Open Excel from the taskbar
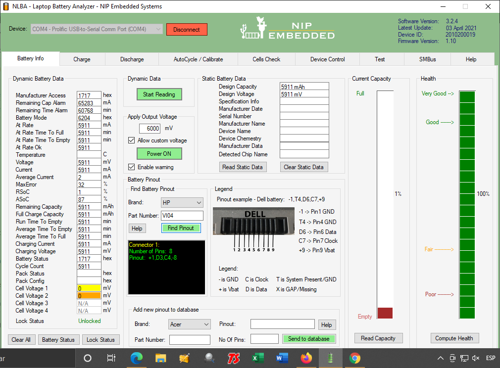 pos(257,358)
